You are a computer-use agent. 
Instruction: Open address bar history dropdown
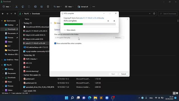[x=150, y=13]
